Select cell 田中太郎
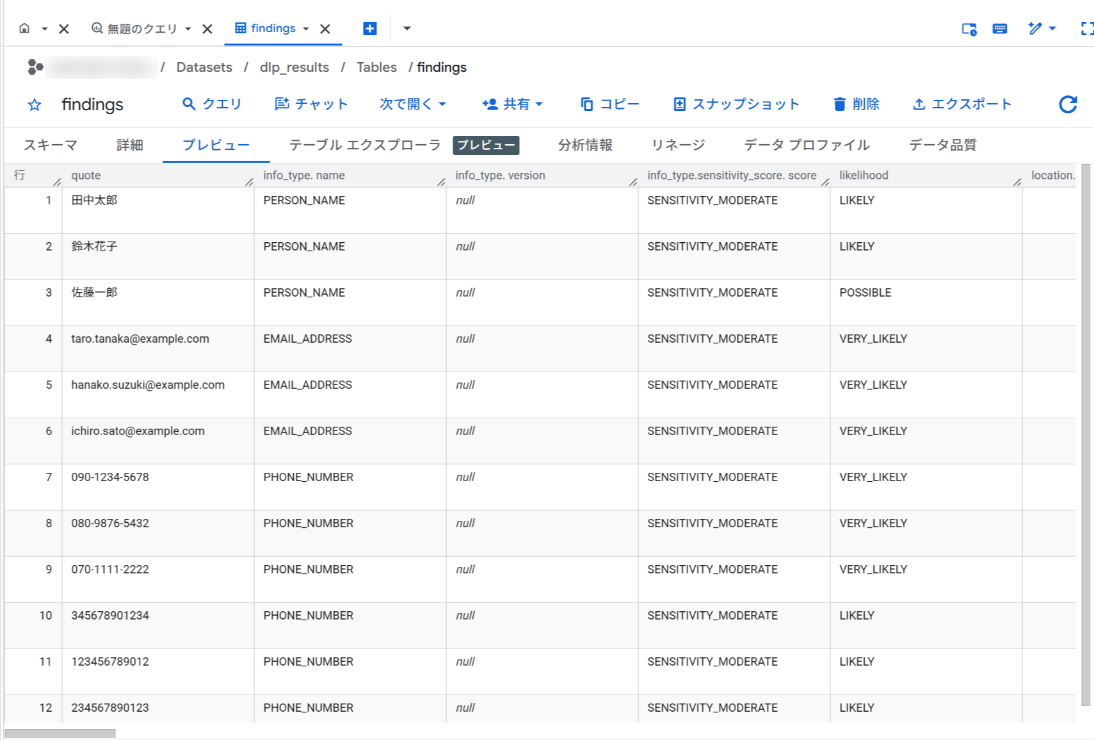This screenshot has width=1094, height=740. [158, 210]
